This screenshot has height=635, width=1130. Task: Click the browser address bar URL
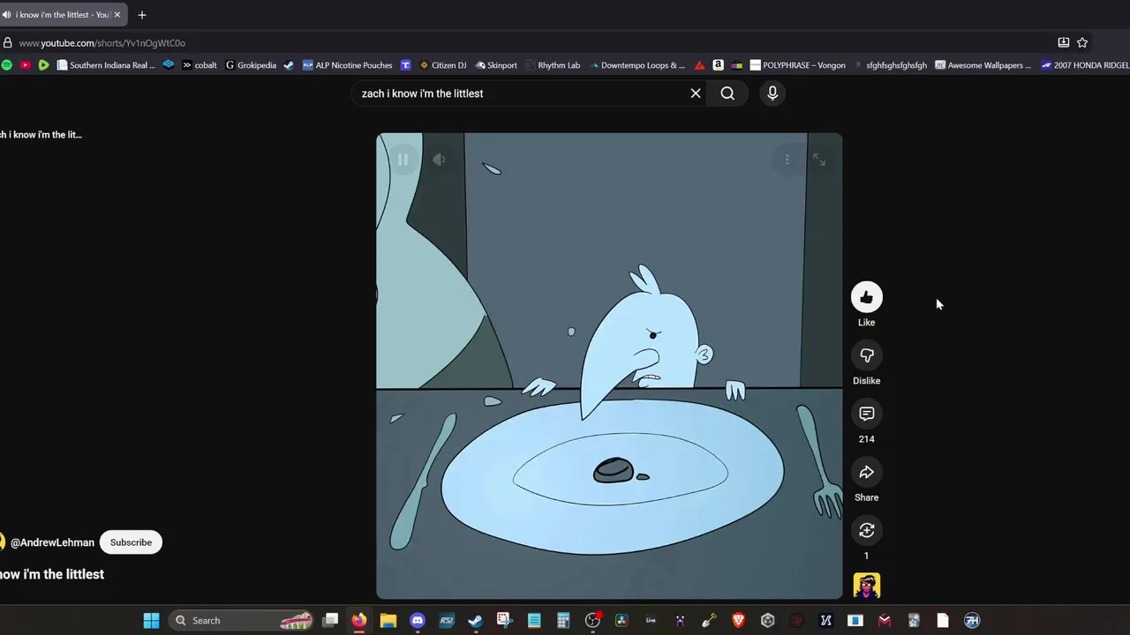click(x=102, y=42)
